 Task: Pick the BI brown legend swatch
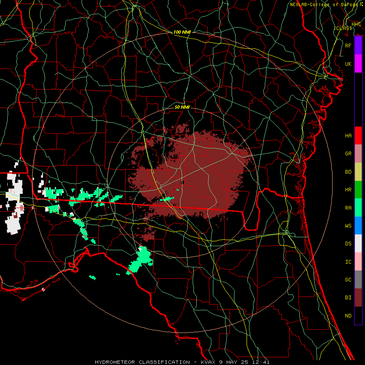click(x=358, y=298)
